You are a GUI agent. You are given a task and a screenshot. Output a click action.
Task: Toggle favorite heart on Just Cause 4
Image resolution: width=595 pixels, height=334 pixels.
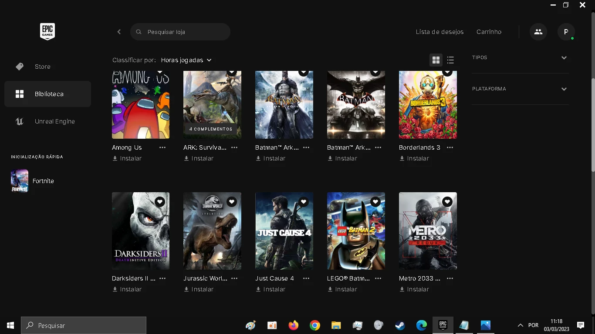coord(304,202)
